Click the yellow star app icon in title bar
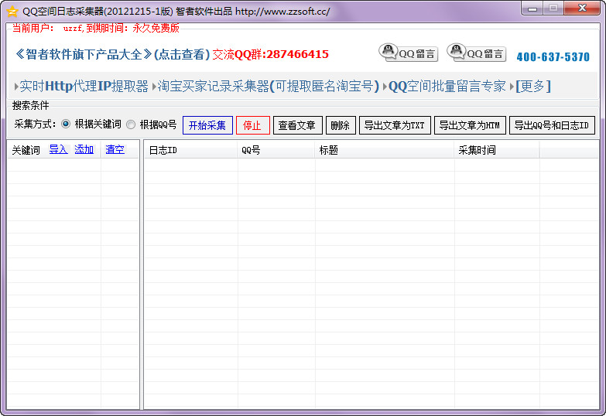 [x=12, y=11]
